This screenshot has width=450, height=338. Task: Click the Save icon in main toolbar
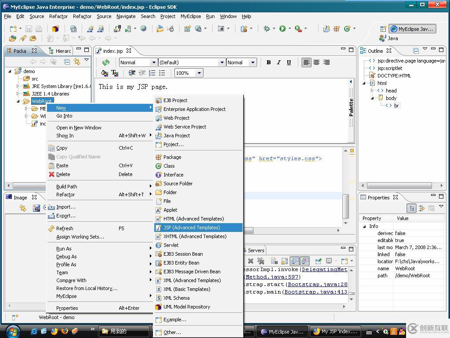coord(29,29)
